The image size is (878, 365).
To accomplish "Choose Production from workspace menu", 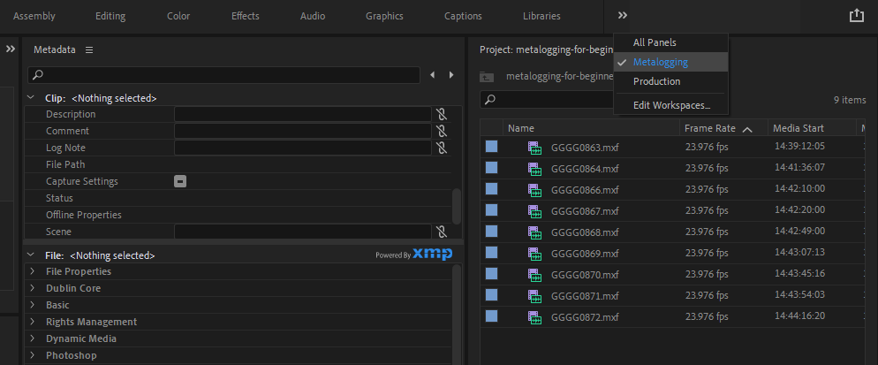I will pos(670,81).
